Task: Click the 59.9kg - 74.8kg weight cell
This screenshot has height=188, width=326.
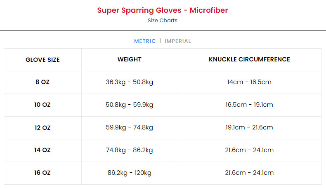Action: tap(130, 127)
